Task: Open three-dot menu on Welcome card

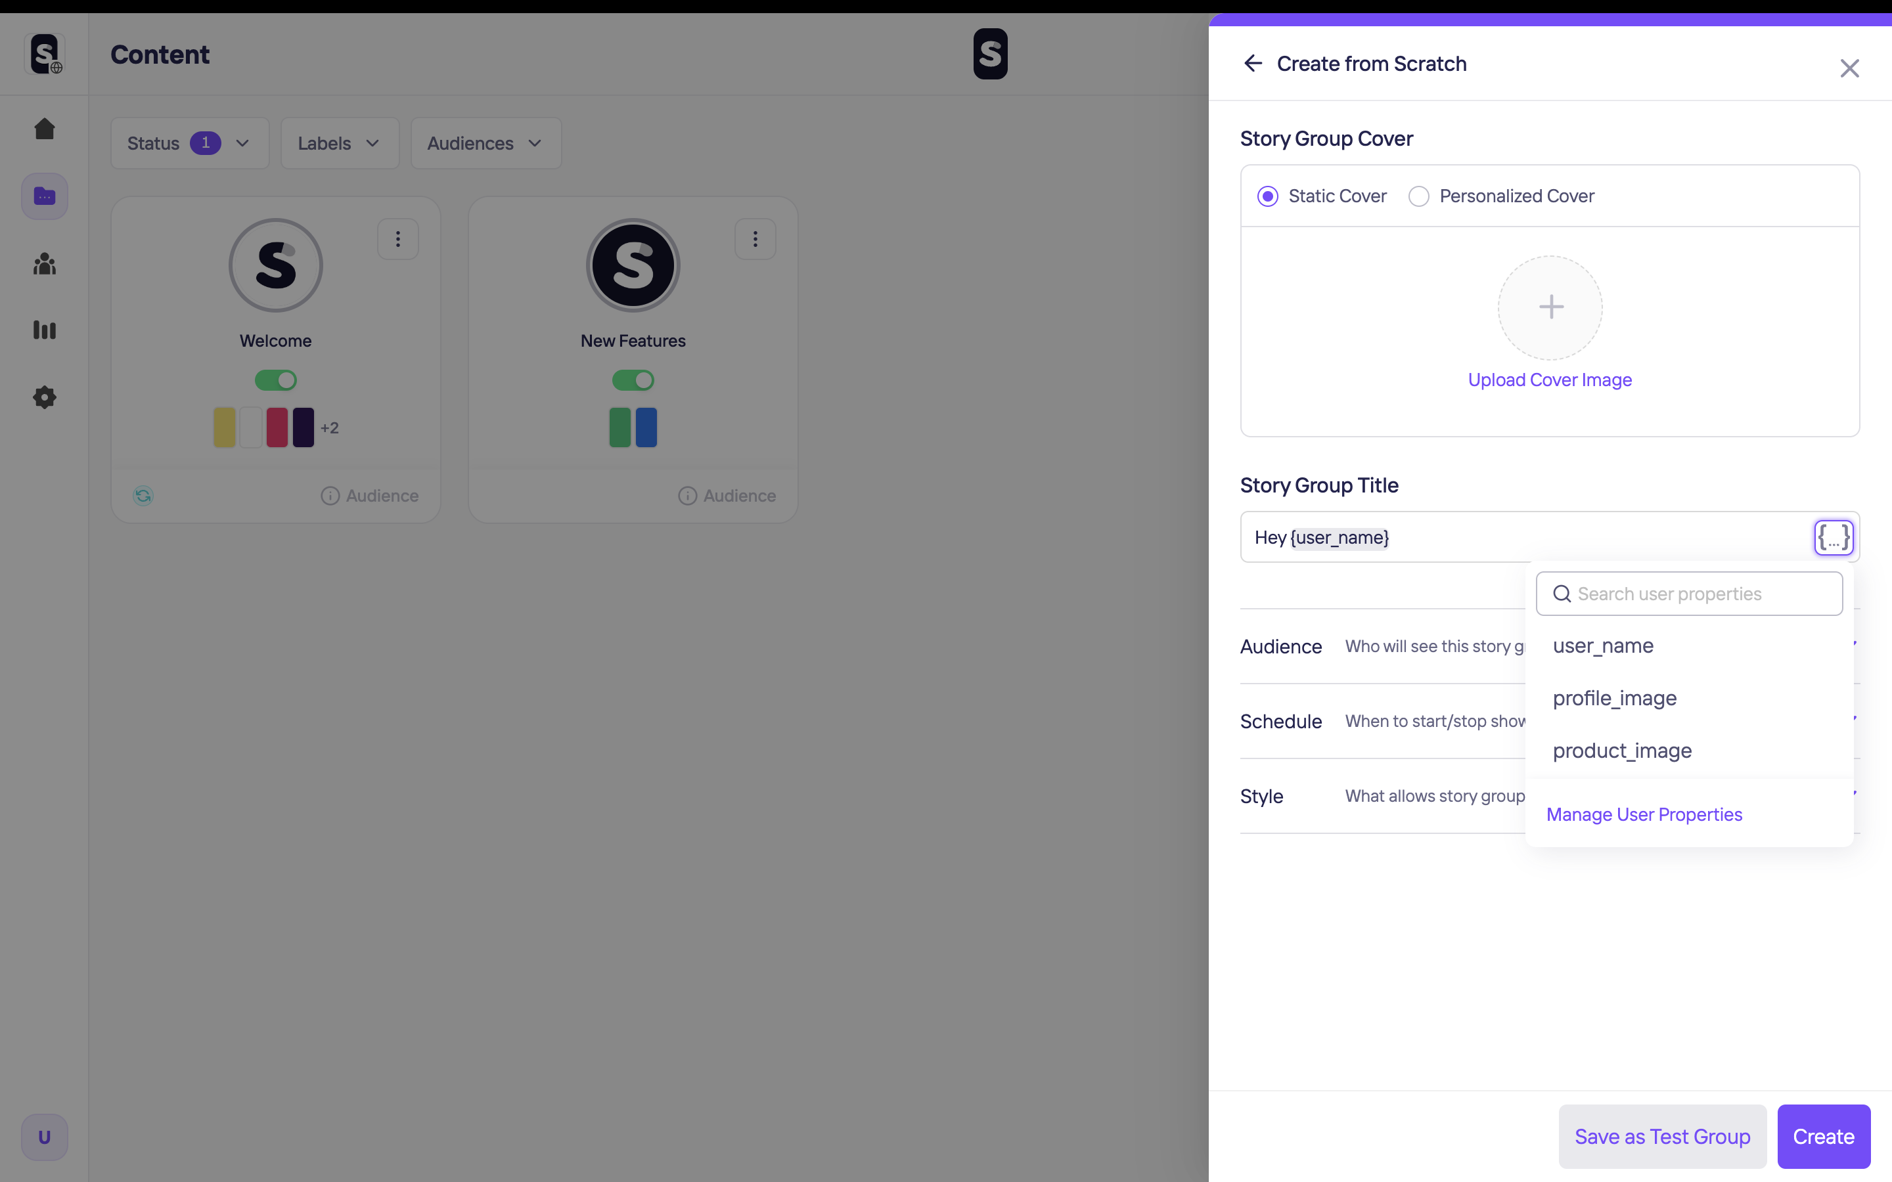Action: (398, 239)
